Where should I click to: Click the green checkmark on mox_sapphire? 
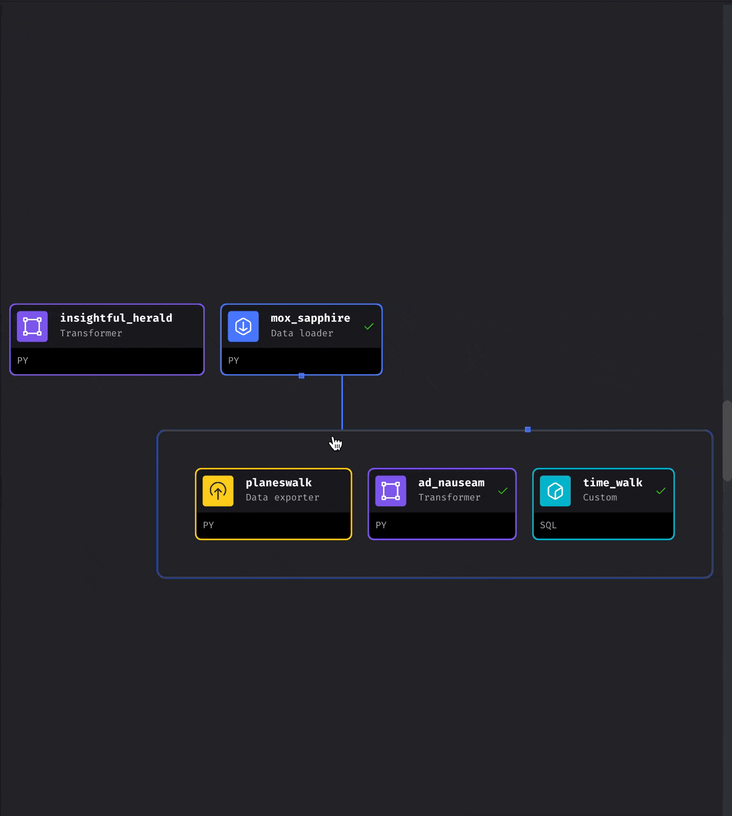click(x=369, y=326)
